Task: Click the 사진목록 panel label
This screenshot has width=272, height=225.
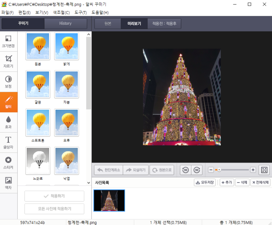Action: pos(102,183)
